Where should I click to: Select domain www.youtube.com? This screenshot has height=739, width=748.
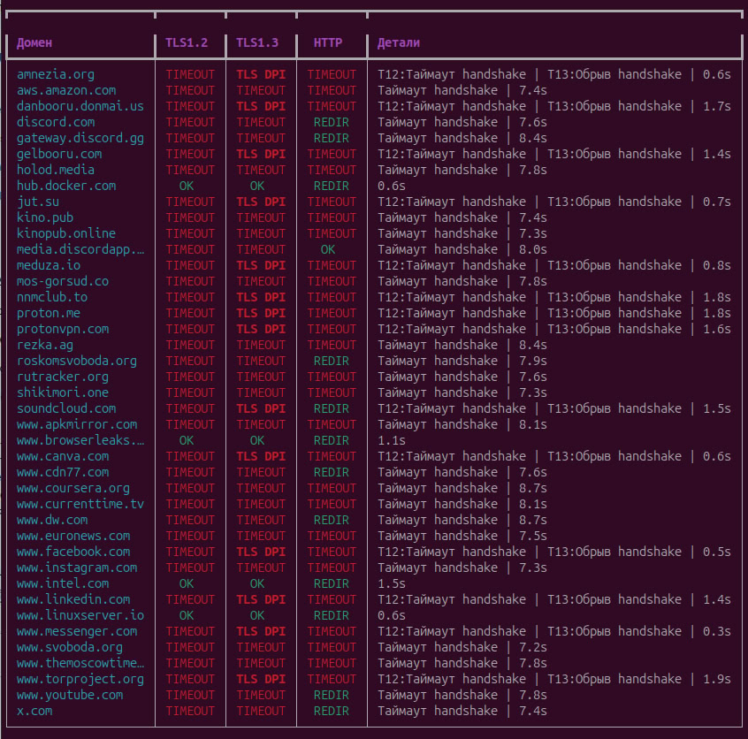pos(70,695)
